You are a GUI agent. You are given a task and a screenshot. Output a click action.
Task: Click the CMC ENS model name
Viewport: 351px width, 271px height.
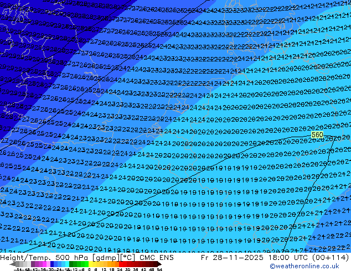pyautogui.click(x=157, y=258)
